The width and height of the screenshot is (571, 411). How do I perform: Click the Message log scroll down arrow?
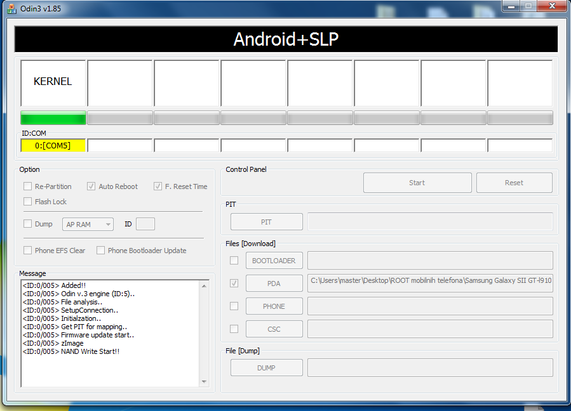click(x=204, y=382)
